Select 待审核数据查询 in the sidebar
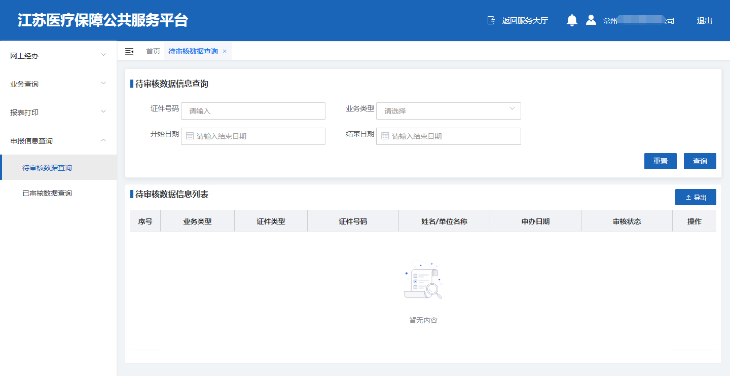Viewport: 730px width, 376px height. 47,168
